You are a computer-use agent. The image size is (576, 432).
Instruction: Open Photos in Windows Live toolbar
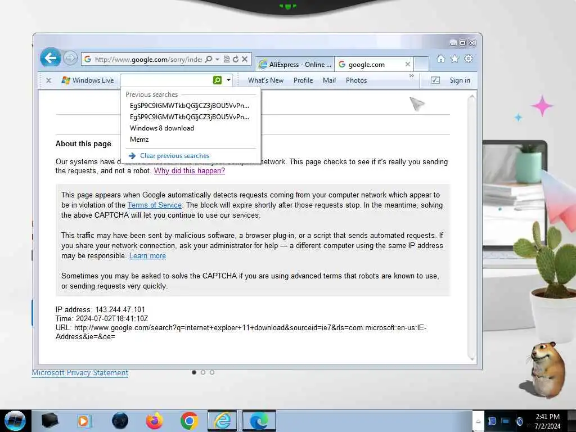click(x=356, y=80)
